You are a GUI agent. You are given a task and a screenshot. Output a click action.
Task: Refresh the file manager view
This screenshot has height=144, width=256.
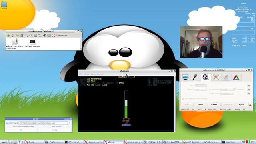(22, 36)
